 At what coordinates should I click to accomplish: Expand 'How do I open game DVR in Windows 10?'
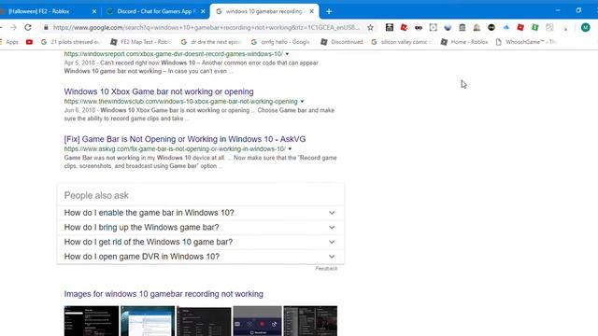pyautogui.click(x=201, y=257)
